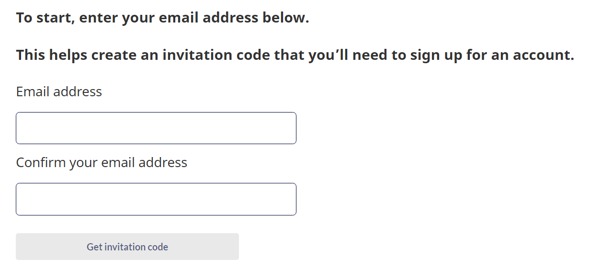Click the "To start, enter your email" heading
Image resolution: width=590 pixels, height=271 pixels.
(x=162, y=18)
